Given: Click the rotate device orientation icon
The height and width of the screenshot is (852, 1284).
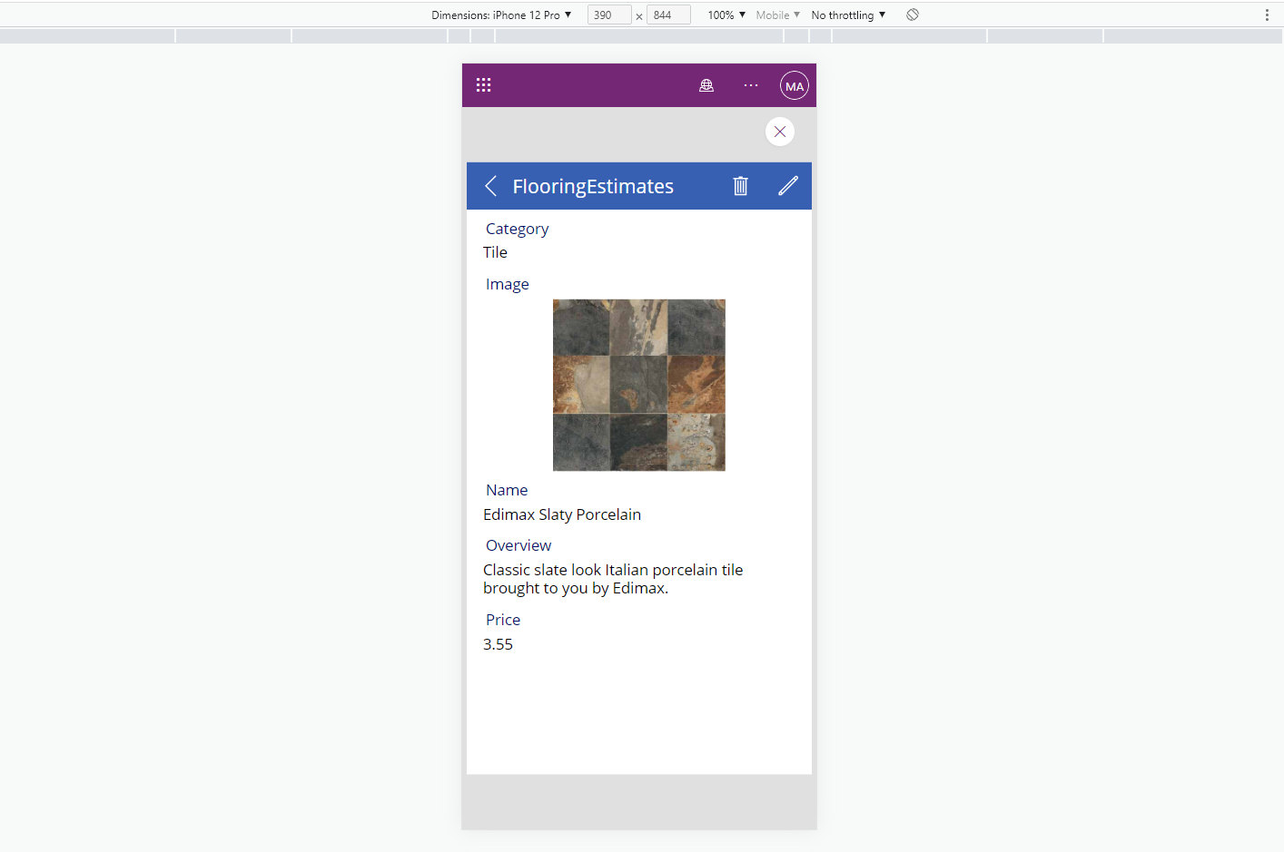Looking at the screenshot, I should tap(913, 15).
